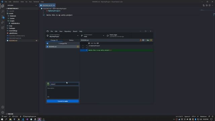The height and width of the screenshot is (121, 215).
Task: Click the main branch indicator in status bar
Action: (4, 117)
